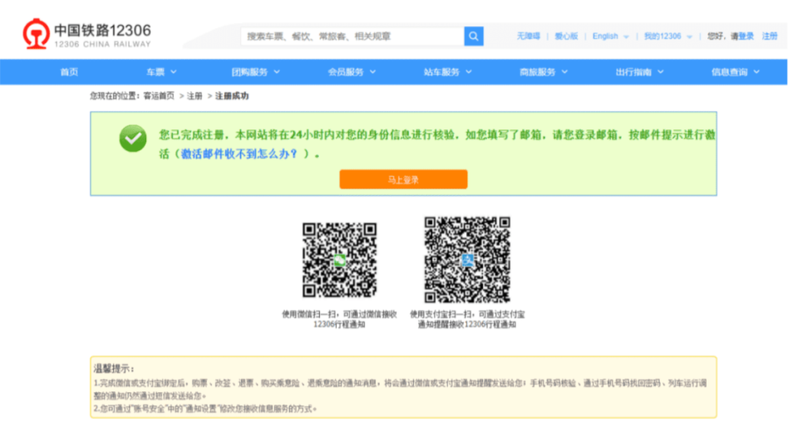Image resolution: width=789 pixels, height=422 pixels.
Task: Click 客运首页 in the breadcrumb
Action: tap(159, 96)
